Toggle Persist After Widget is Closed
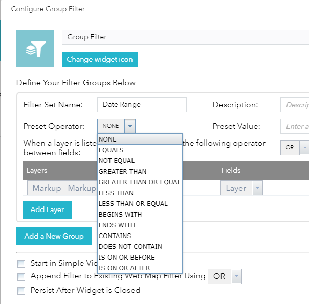This screenshot has height=304, width=309. [21, 290]
